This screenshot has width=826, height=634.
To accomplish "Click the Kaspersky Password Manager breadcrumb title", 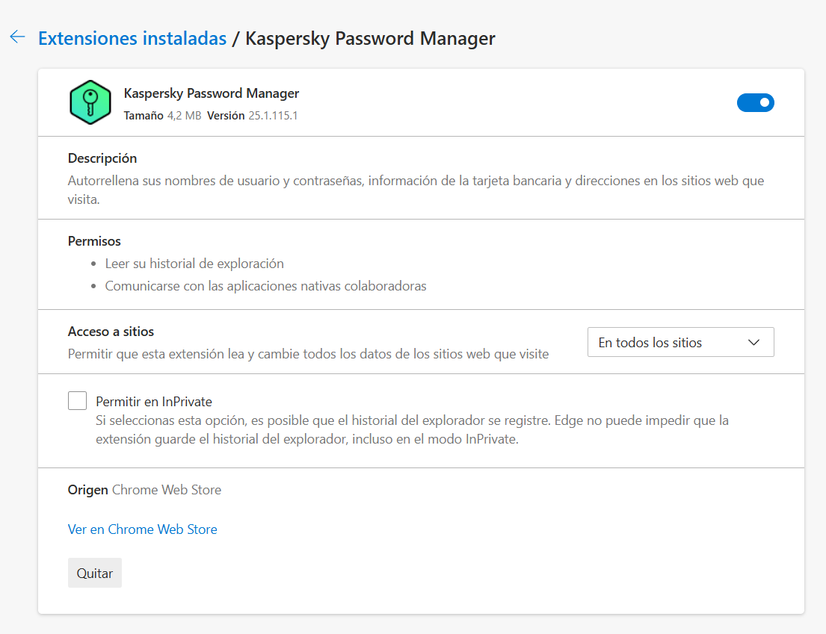I will pos(370,38).
